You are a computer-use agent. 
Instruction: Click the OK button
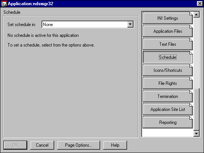(15, 145)
